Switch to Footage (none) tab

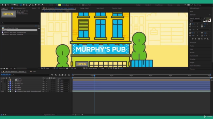[x=84, y=8]
